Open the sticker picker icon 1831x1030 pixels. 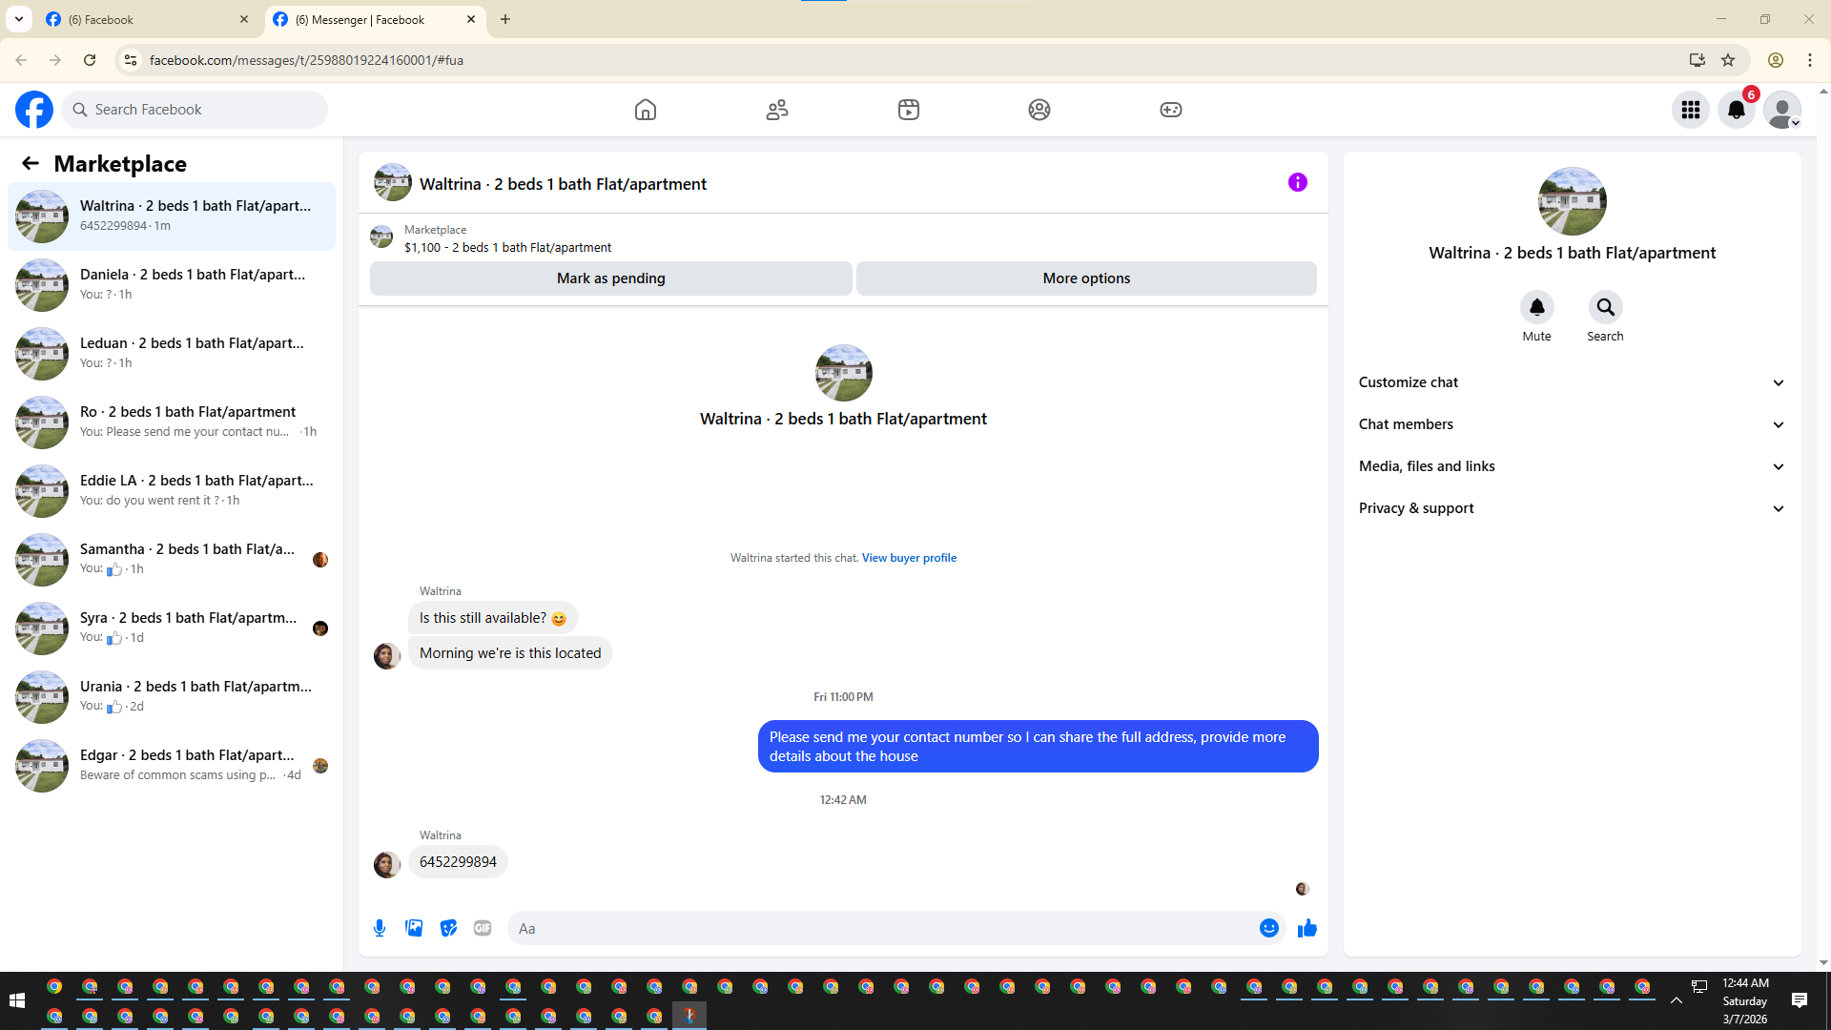coord(448,928)
